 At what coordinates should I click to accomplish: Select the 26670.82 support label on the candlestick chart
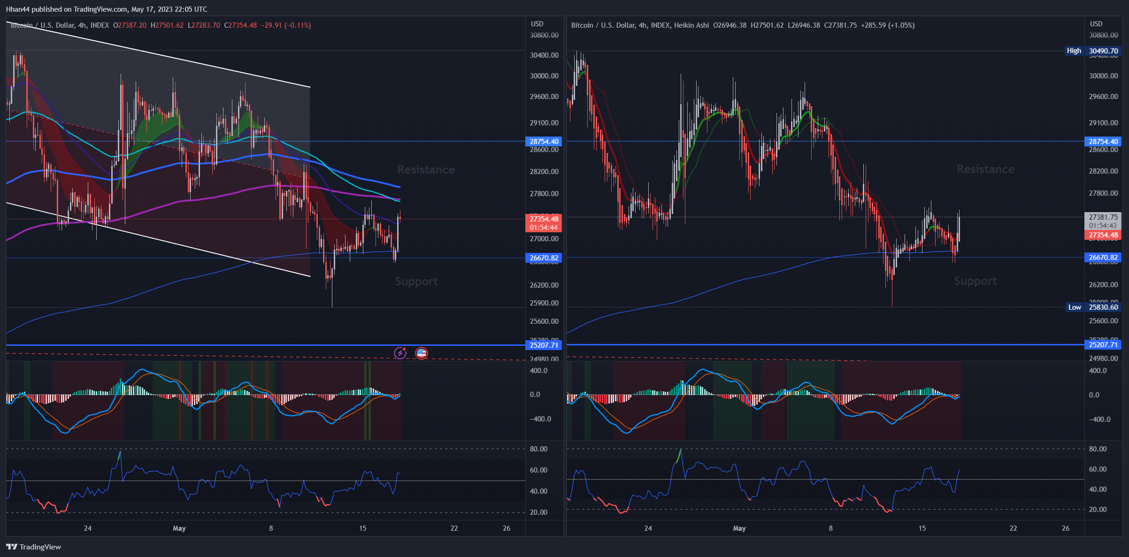pyautogui.click(x=544, y=258)
